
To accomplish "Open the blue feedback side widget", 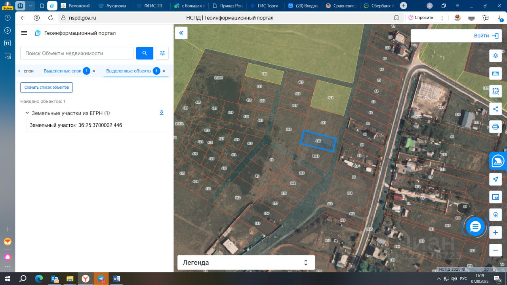I will click(x=498, y=161).
